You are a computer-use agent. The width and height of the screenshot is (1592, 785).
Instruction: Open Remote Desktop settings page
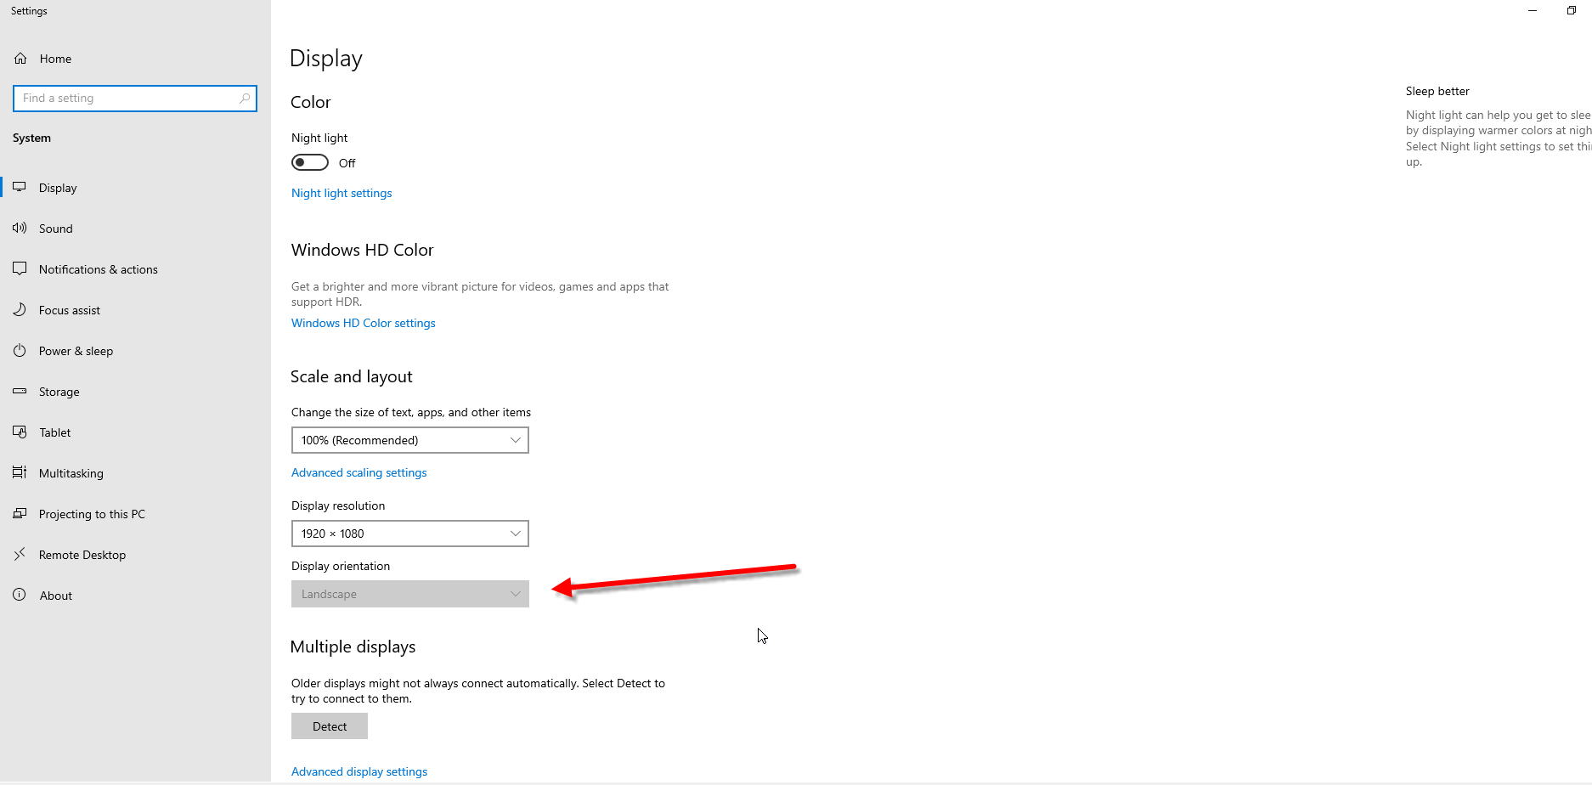click(136, 555)
